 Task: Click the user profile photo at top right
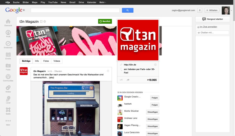(226, 11)
